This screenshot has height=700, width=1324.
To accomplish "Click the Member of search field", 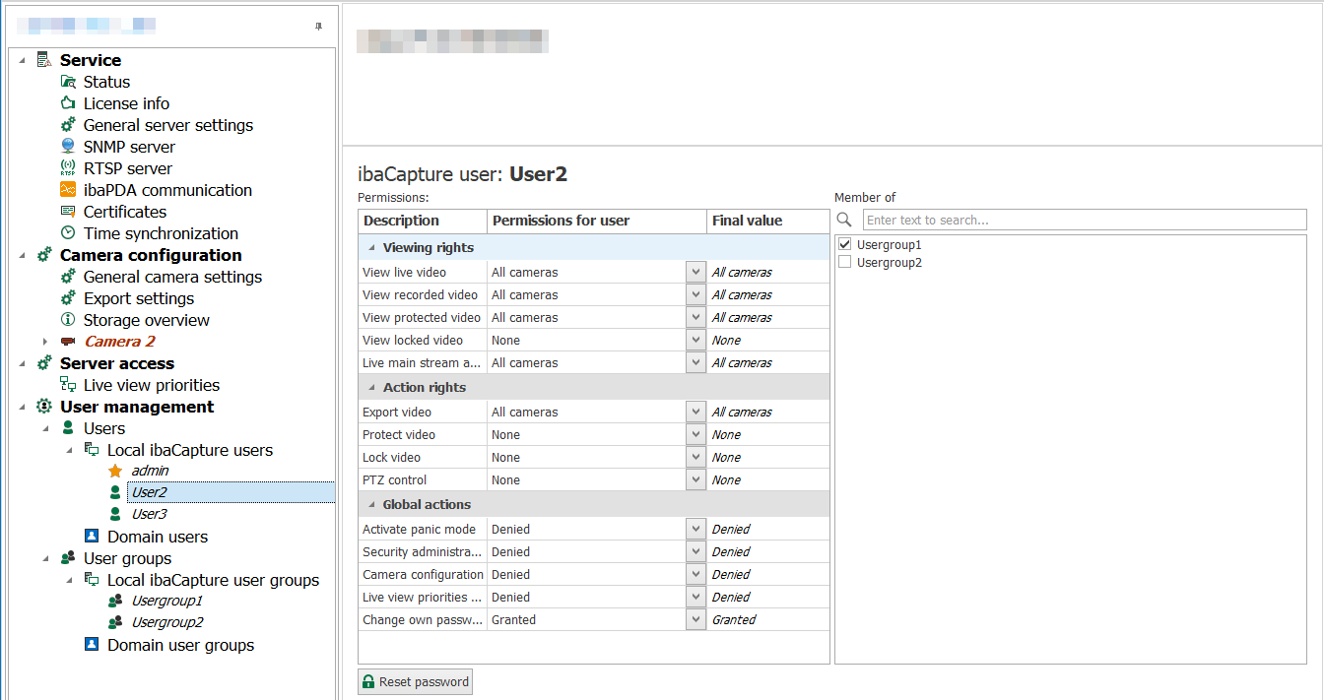I will (1085, 220).
